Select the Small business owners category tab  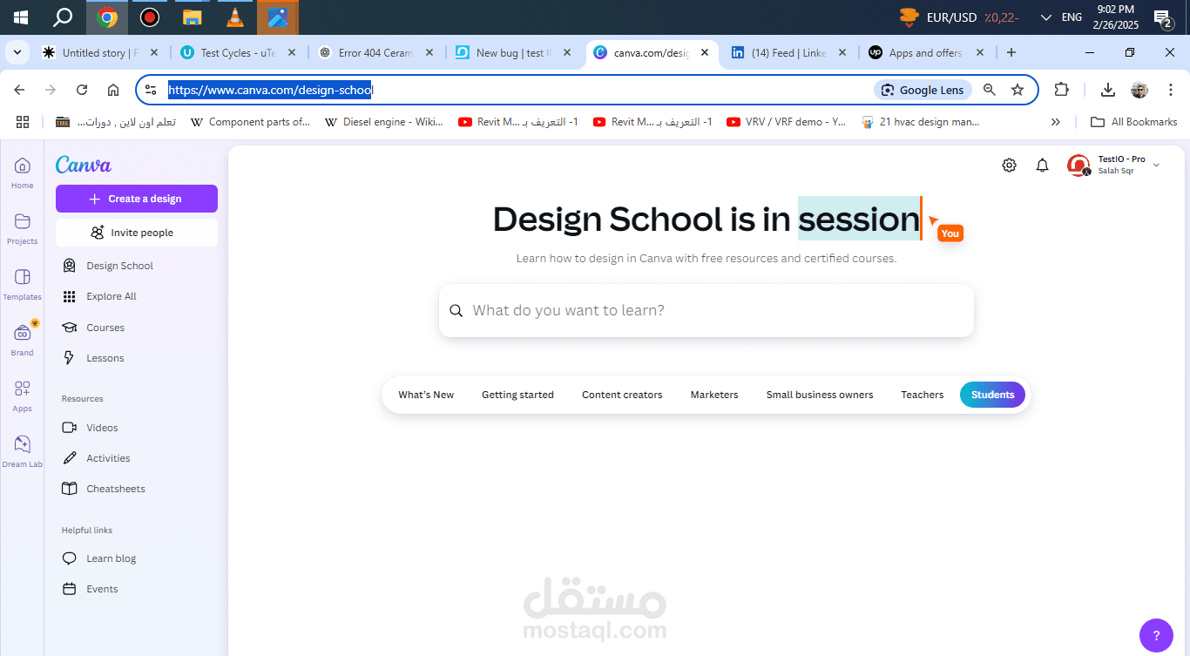click(x=820, y=395)
